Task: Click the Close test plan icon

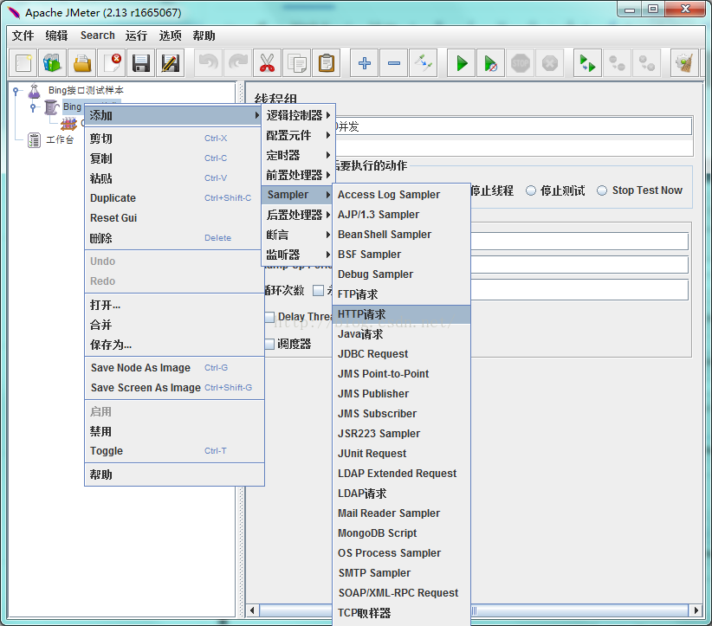Action: 112,63
